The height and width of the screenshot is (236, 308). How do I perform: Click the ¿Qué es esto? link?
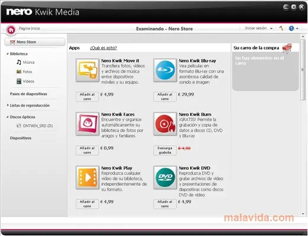tap(104, 48)
